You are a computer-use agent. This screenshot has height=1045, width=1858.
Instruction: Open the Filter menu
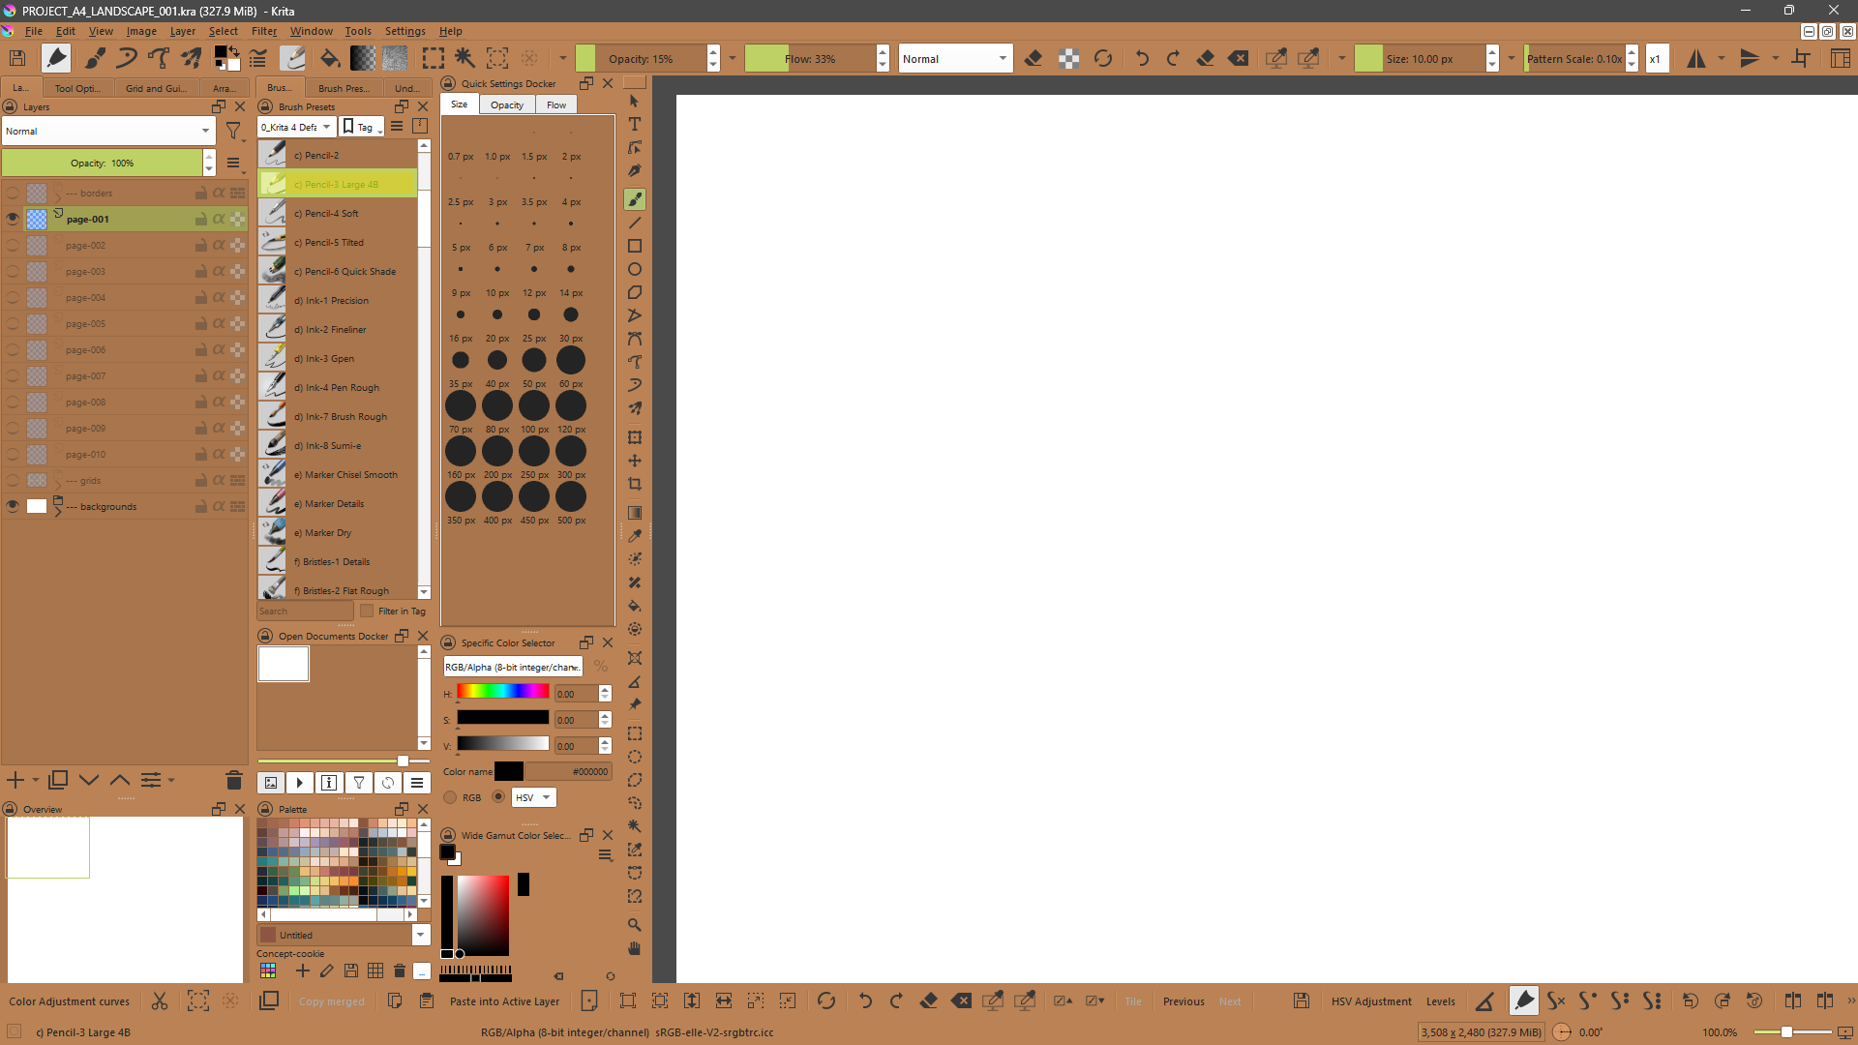pyautogui.click(x=264, y=31)
